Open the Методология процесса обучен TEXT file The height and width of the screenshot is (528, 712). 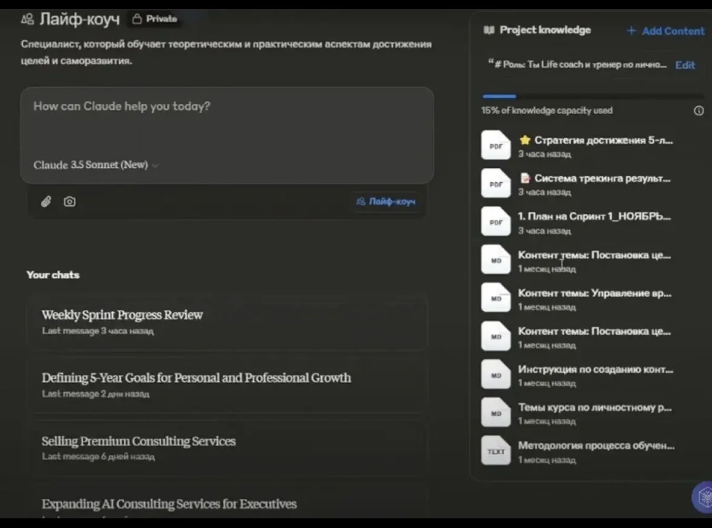(x=578, y=451)
